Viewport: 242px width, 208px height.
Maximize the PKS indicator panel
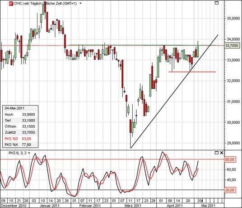click(217, 153)
